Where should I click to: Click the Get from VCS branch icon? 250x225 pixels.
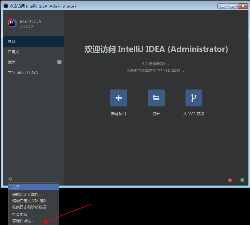tap(194, 98)
